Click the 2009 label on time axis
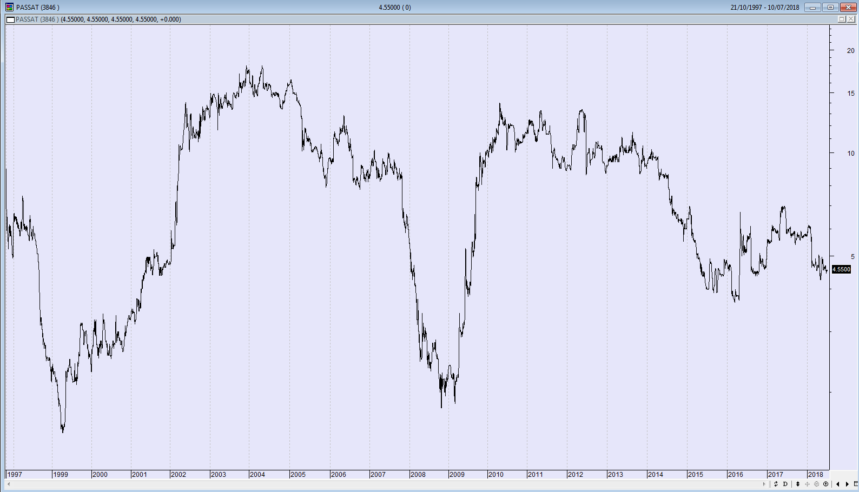This screenshot has height=492, width=859. 457,475
